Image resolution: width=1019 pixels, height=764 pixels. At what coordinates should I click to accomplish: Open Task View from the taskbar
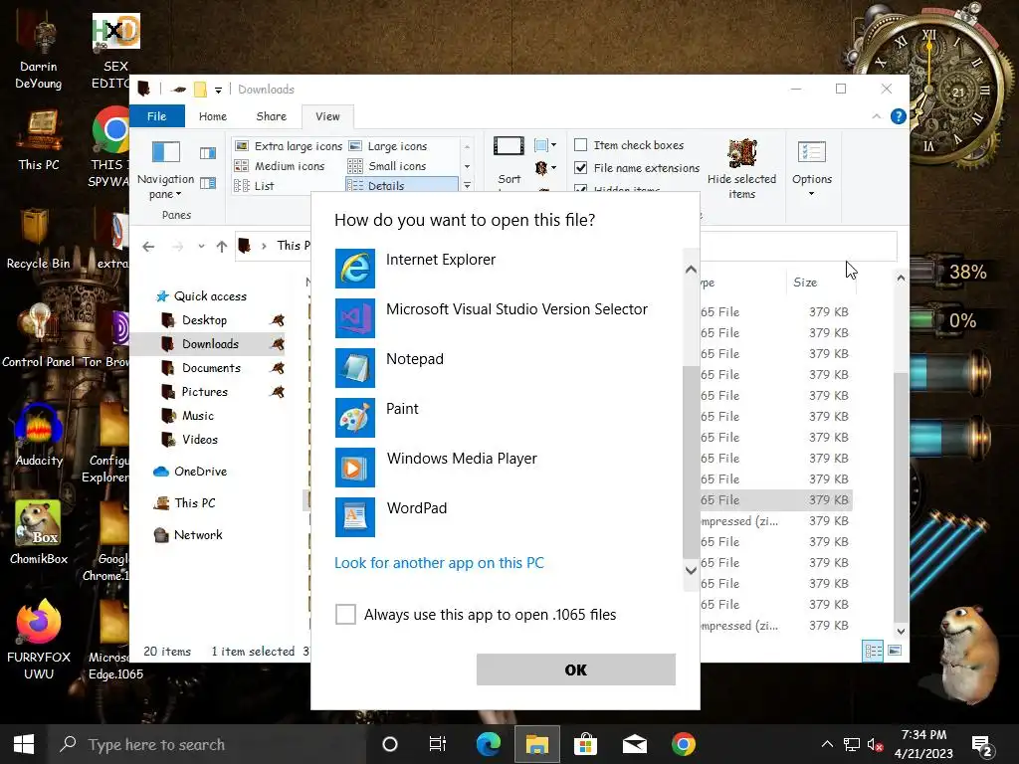click(x=438, y=744)
